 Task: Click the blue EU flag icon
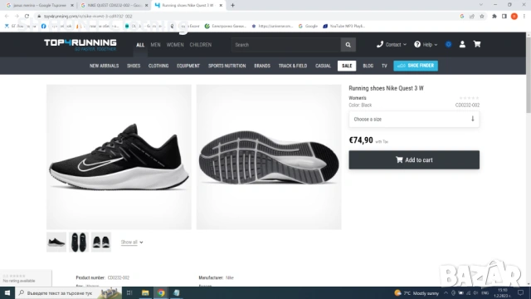tap(448, 44)
